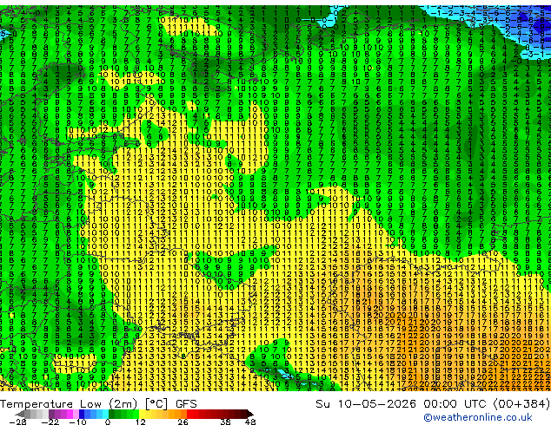Select the color scale label '-28'
This screenshot has height=425, width=551.
17,422
